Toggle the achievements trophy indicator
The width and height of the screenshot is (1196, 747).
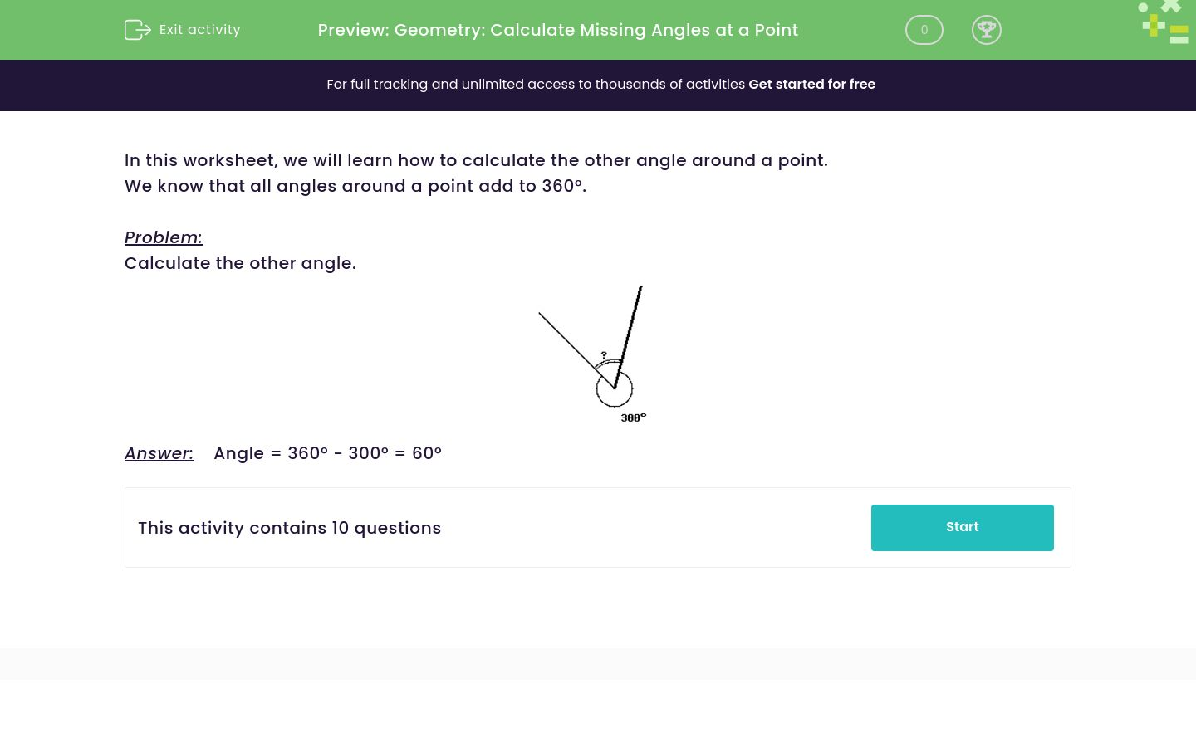click(987, 30)
